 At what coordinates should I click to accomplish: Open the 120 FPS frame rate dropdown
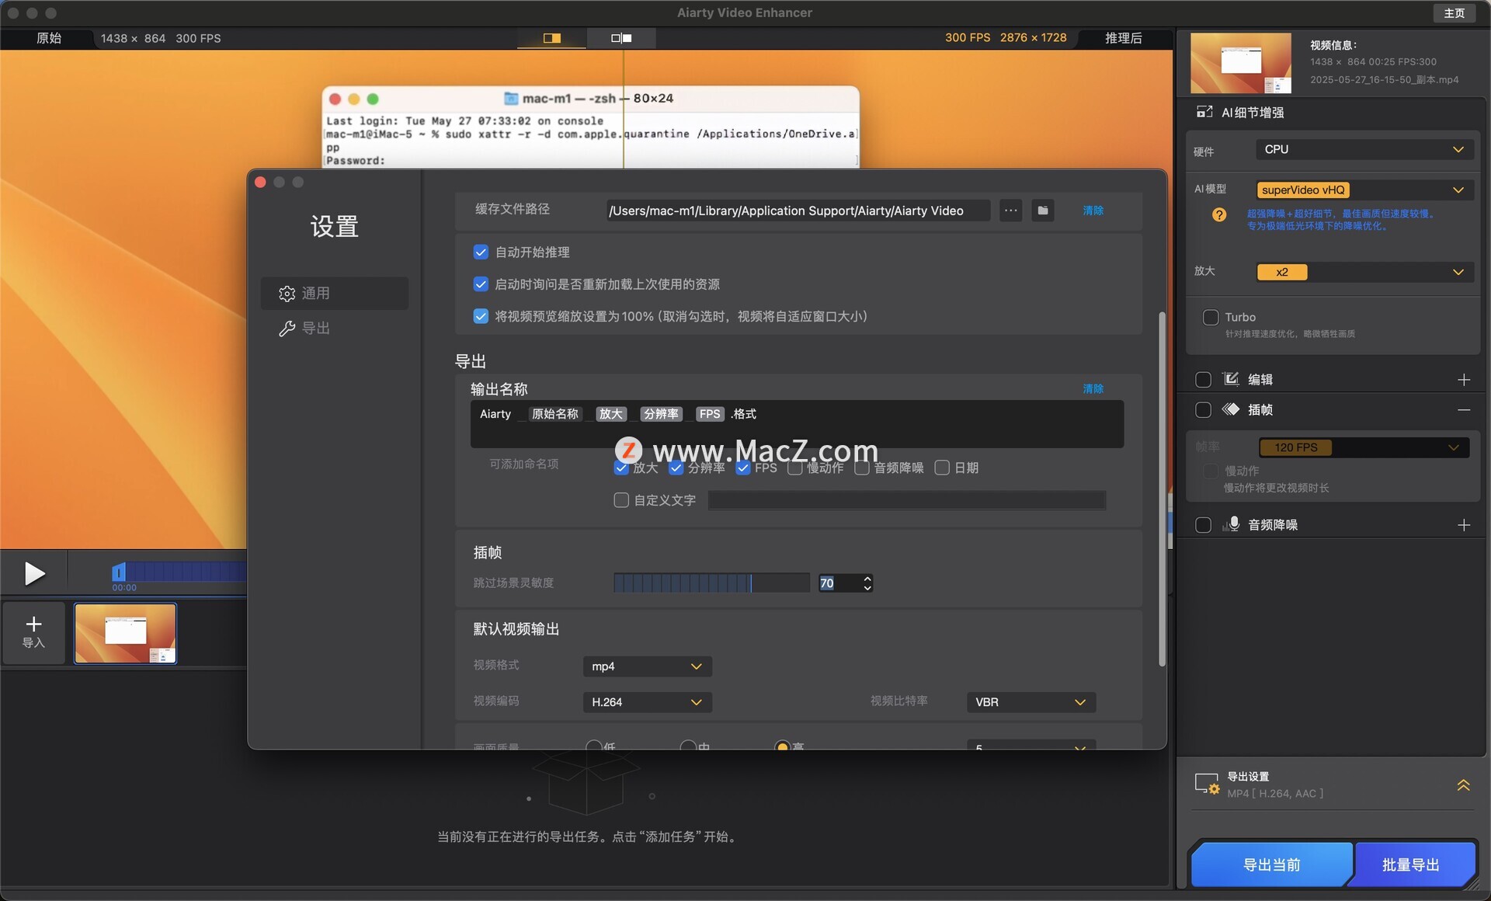coord(1364,447)
